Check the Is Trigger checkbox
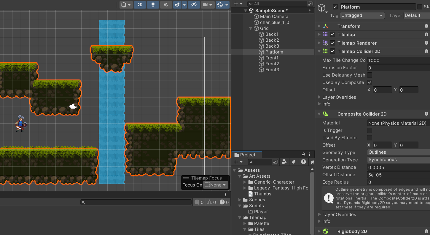The width and height of the screenshot is (430, 235). 370,130
